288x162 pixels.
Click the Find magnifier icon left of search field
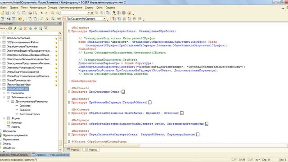tap(58, 13)
